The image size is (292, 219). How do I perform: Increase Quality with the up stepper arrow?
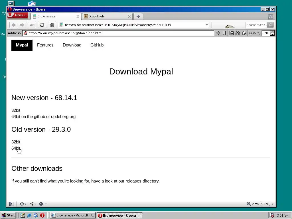pyautogui.click(x=272, y=32)
